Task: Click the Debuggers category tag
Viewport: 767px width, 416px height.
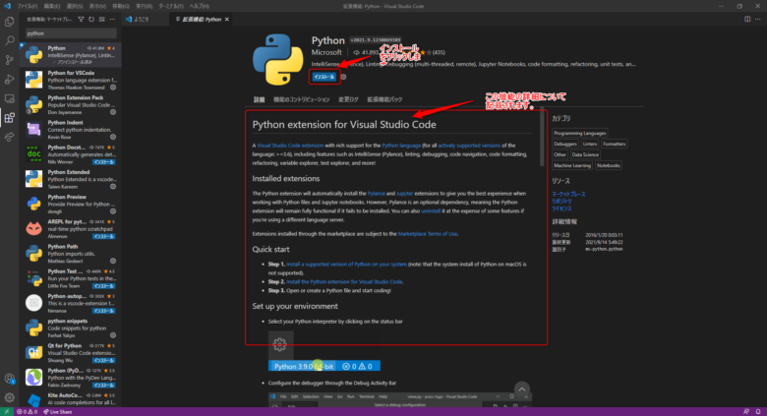Action: (x=565, y=144)
